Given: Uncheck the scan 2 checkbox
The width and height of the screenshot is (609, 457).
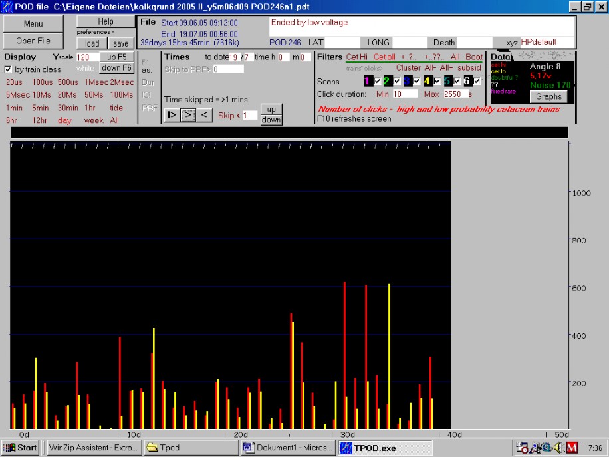Looking at the screenshot, I should (397, 81).
